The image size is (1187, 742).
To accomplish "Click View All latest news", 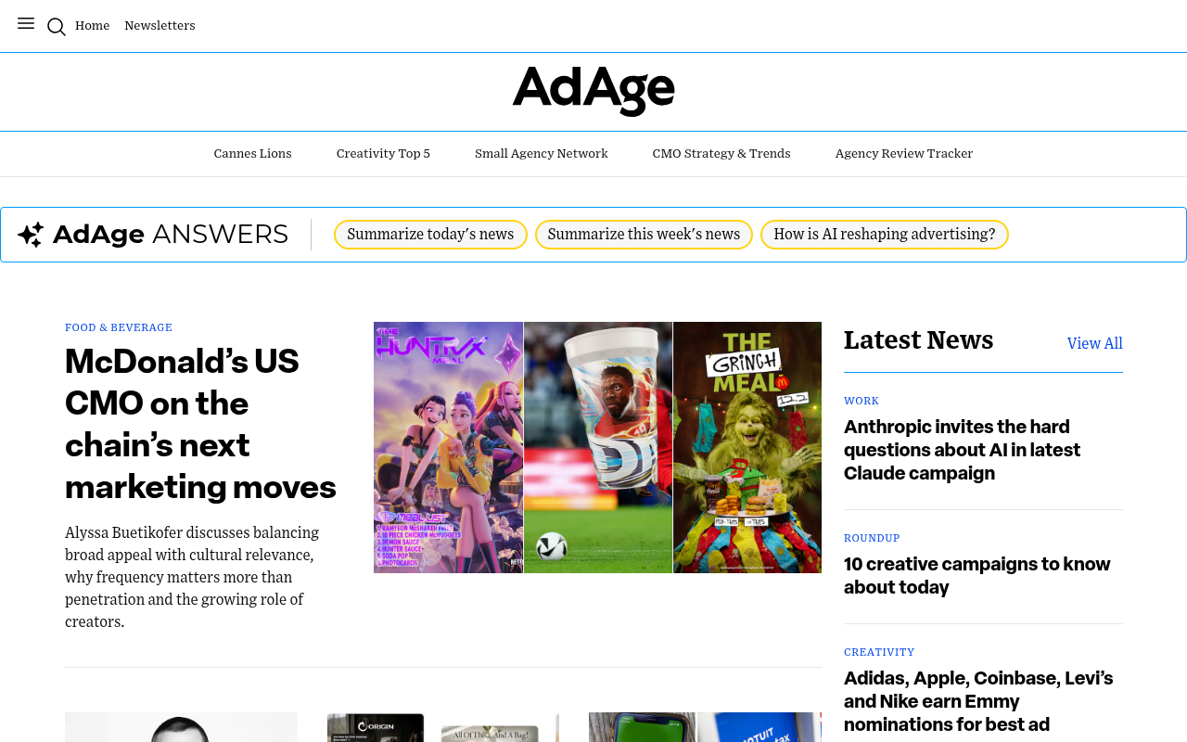I will pyautogui.click(x=1095, y=343).
